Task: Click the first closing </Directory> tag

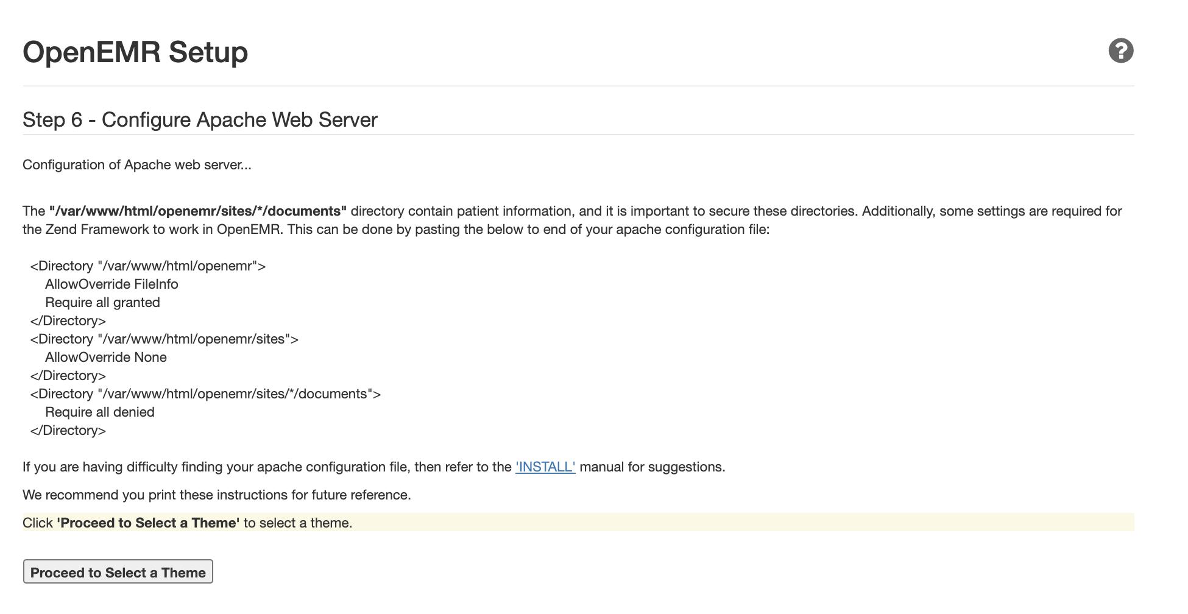Action: click(68, 321)
